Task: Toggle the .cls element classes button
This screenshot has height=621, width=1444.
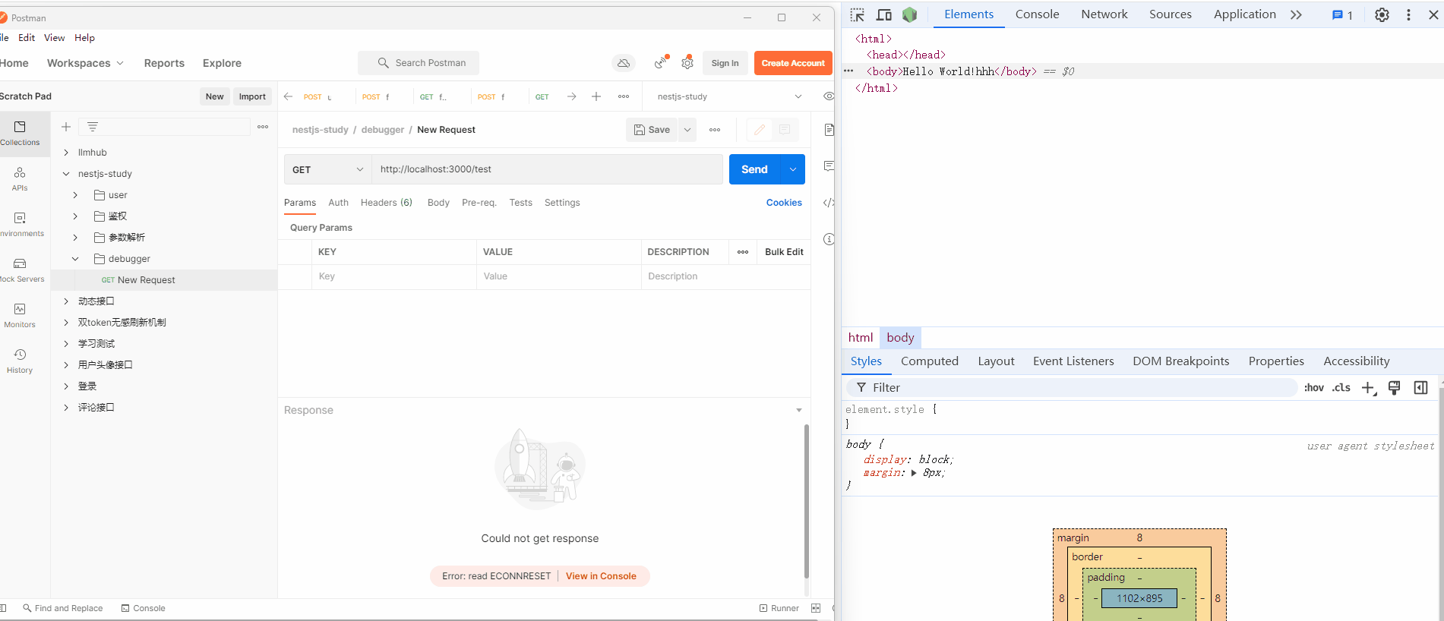Action: 1341,388
